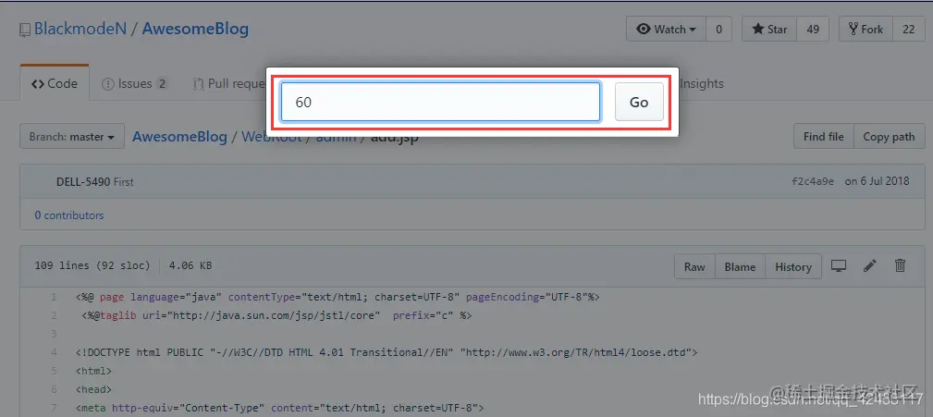Switch to the Issues tab
This screenshot has height=417, width=933.
[x=134, y=83]
